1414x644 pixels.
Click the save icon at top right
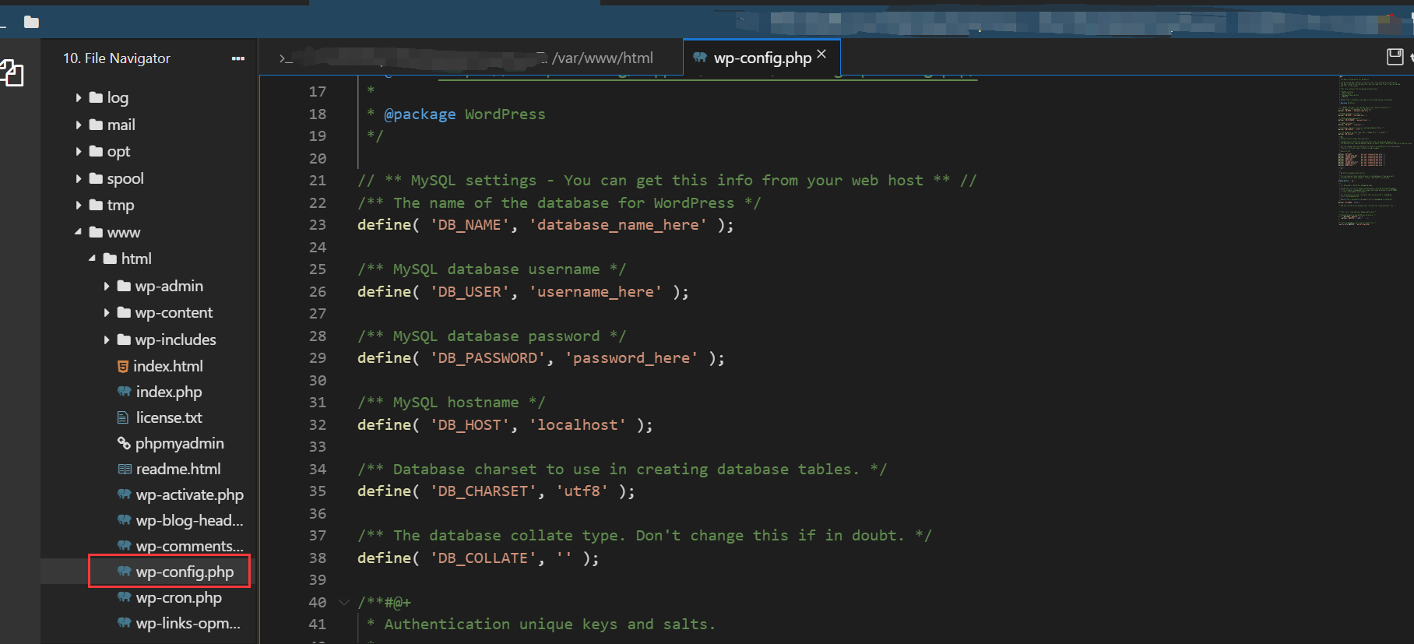(1395, 57)
